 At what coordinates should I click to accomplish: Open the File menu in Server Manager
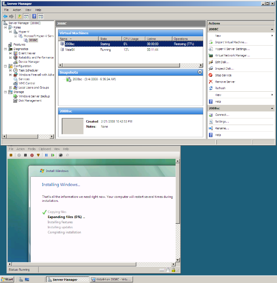(6, 10)
